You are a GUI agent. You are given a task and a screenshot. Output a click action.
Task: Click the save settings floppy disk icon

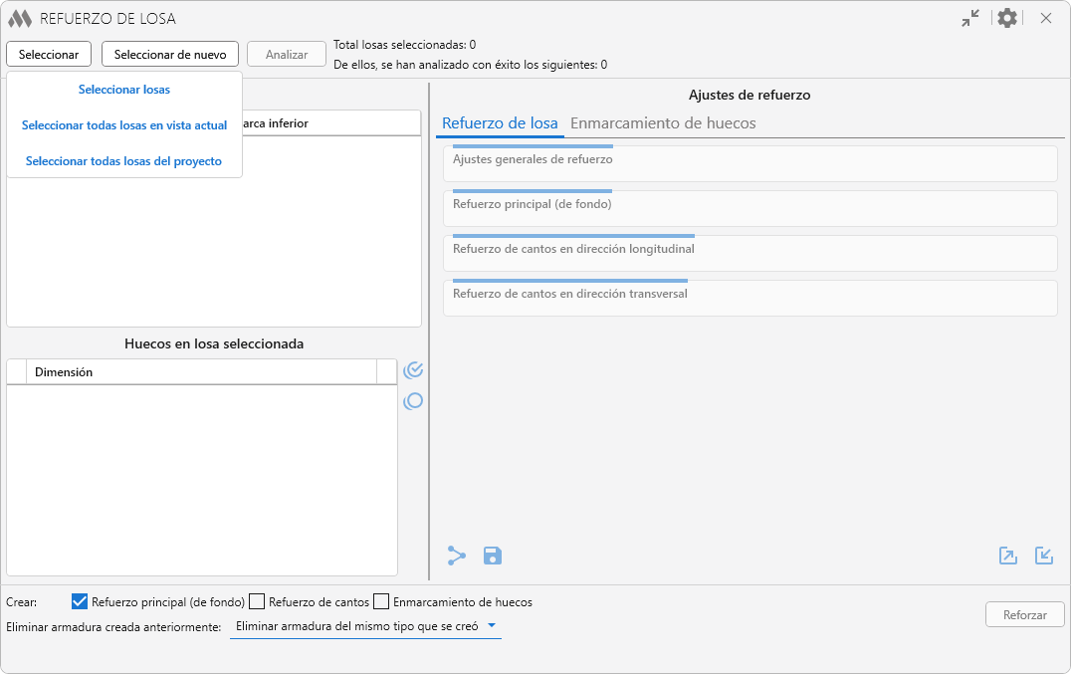coord(493,556)
